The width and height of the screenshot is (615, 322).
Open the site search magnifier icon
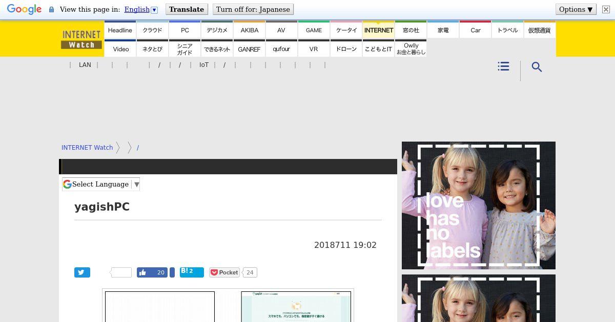[x=537, y=67]
